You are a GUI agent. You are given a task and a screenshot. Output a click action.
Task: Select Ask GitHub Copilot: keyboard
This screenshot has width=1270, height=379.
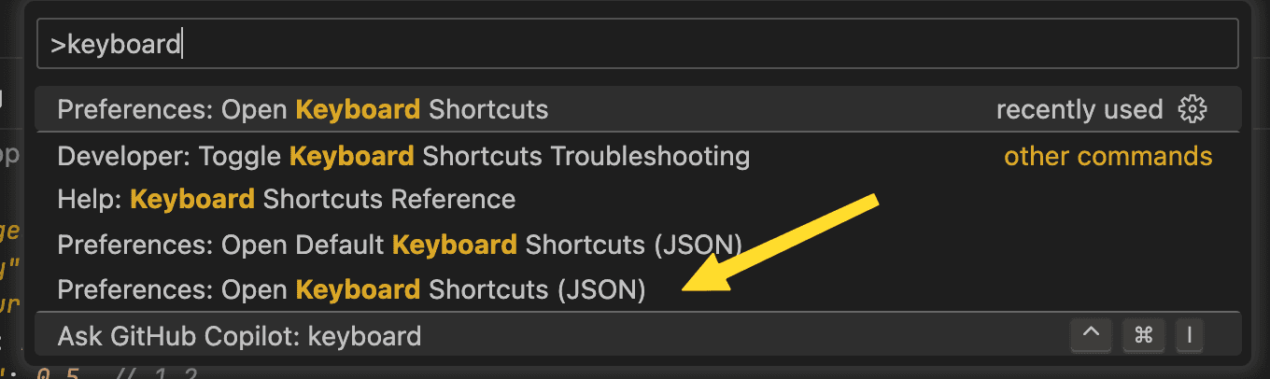tap(239, 335)
